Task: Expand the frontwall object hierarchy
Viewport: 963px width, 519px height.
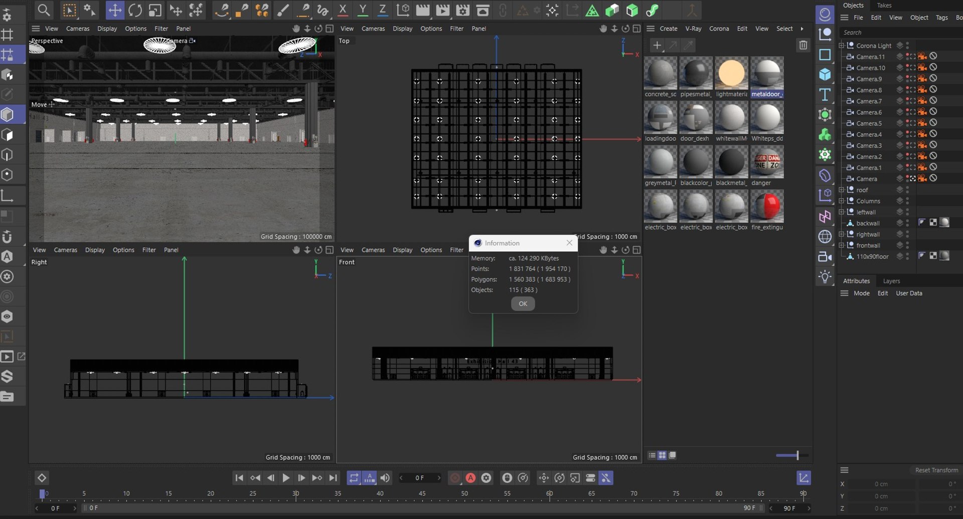Action: point(842,245)
